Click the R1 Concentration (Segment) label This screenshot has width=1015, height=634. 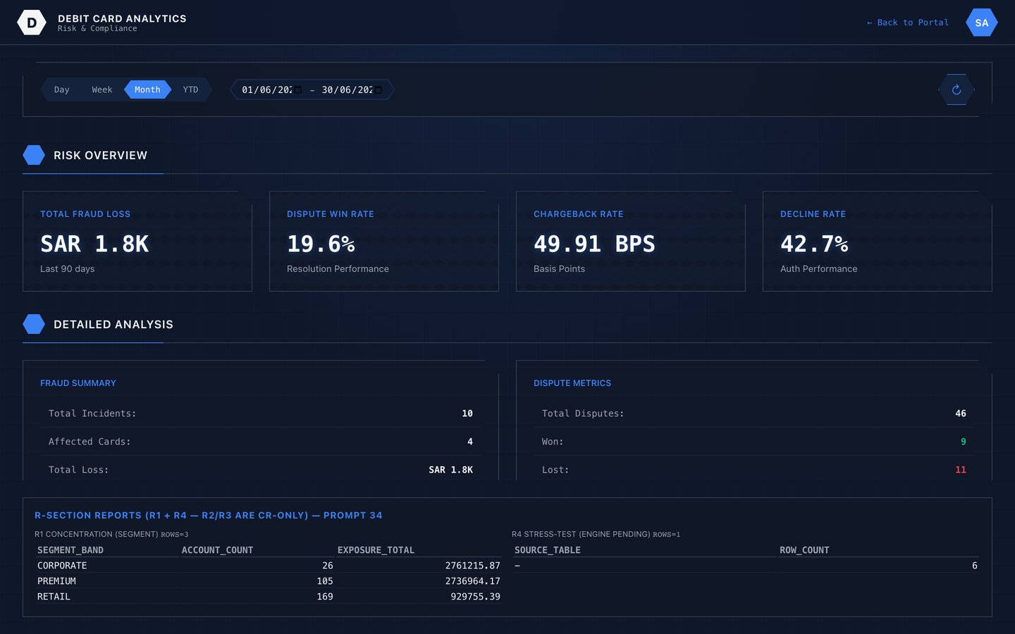[x=97, y=535]
